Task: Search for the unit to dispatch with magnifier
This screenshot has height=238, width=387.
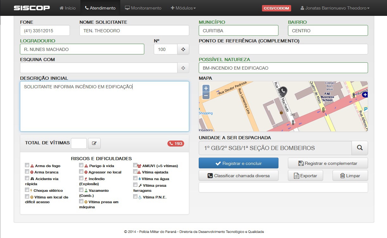Action: [x=360, y=148]
